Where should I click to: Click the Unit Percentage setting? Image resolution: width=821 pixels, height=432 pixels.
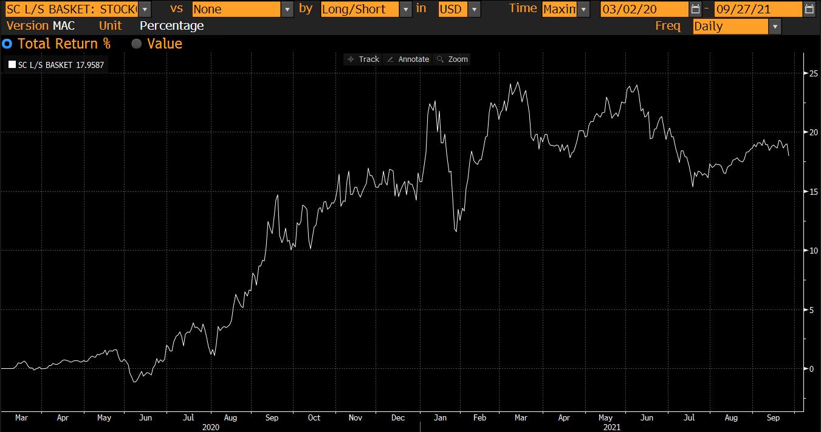171,25
